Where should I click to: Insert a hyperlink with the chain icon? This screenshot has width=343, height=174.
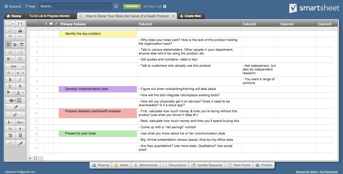[15, 115]
